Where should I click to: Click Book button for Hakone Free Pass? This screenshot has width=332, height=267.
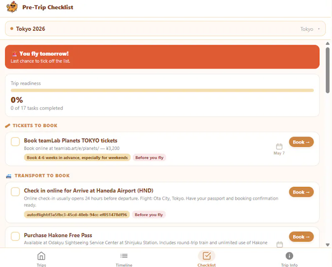click(x=301, y=237)
